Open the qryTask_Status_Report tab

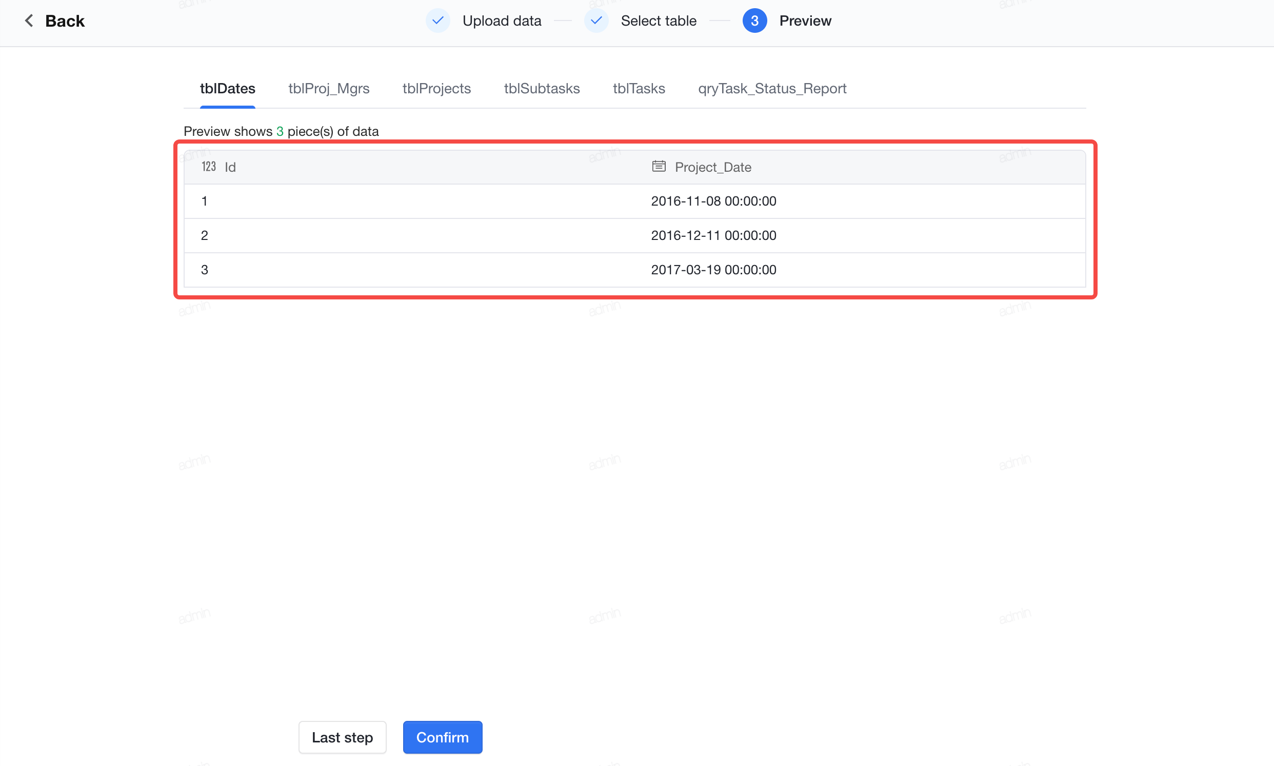pos(772,89)
